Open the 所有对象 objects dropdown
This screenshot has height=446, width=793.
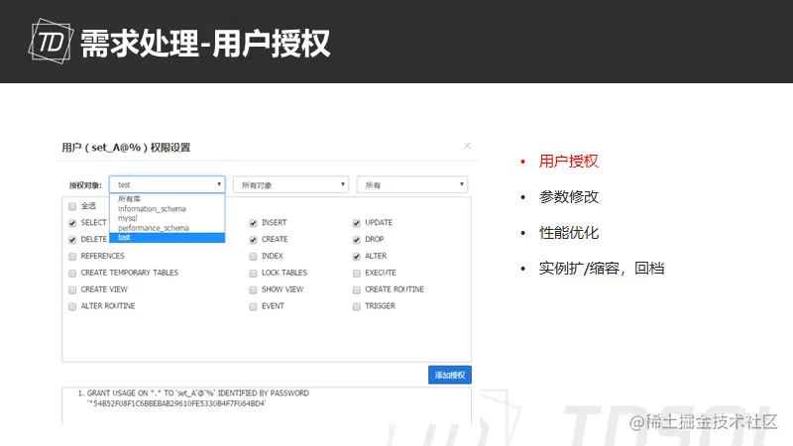tap(290, 184)
